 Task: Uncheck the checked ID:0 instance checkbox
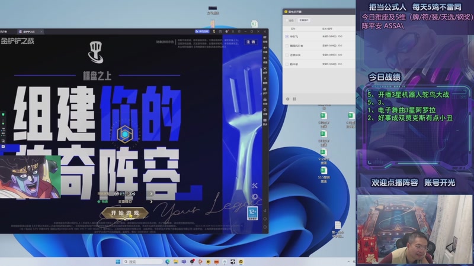pyautogui.click(x=287, y=36)
